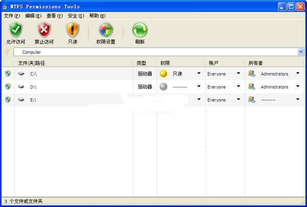The width and height of the screenshot is (307, 207).
Task: Select the E:\ path text
Action: tap(33, 100)
